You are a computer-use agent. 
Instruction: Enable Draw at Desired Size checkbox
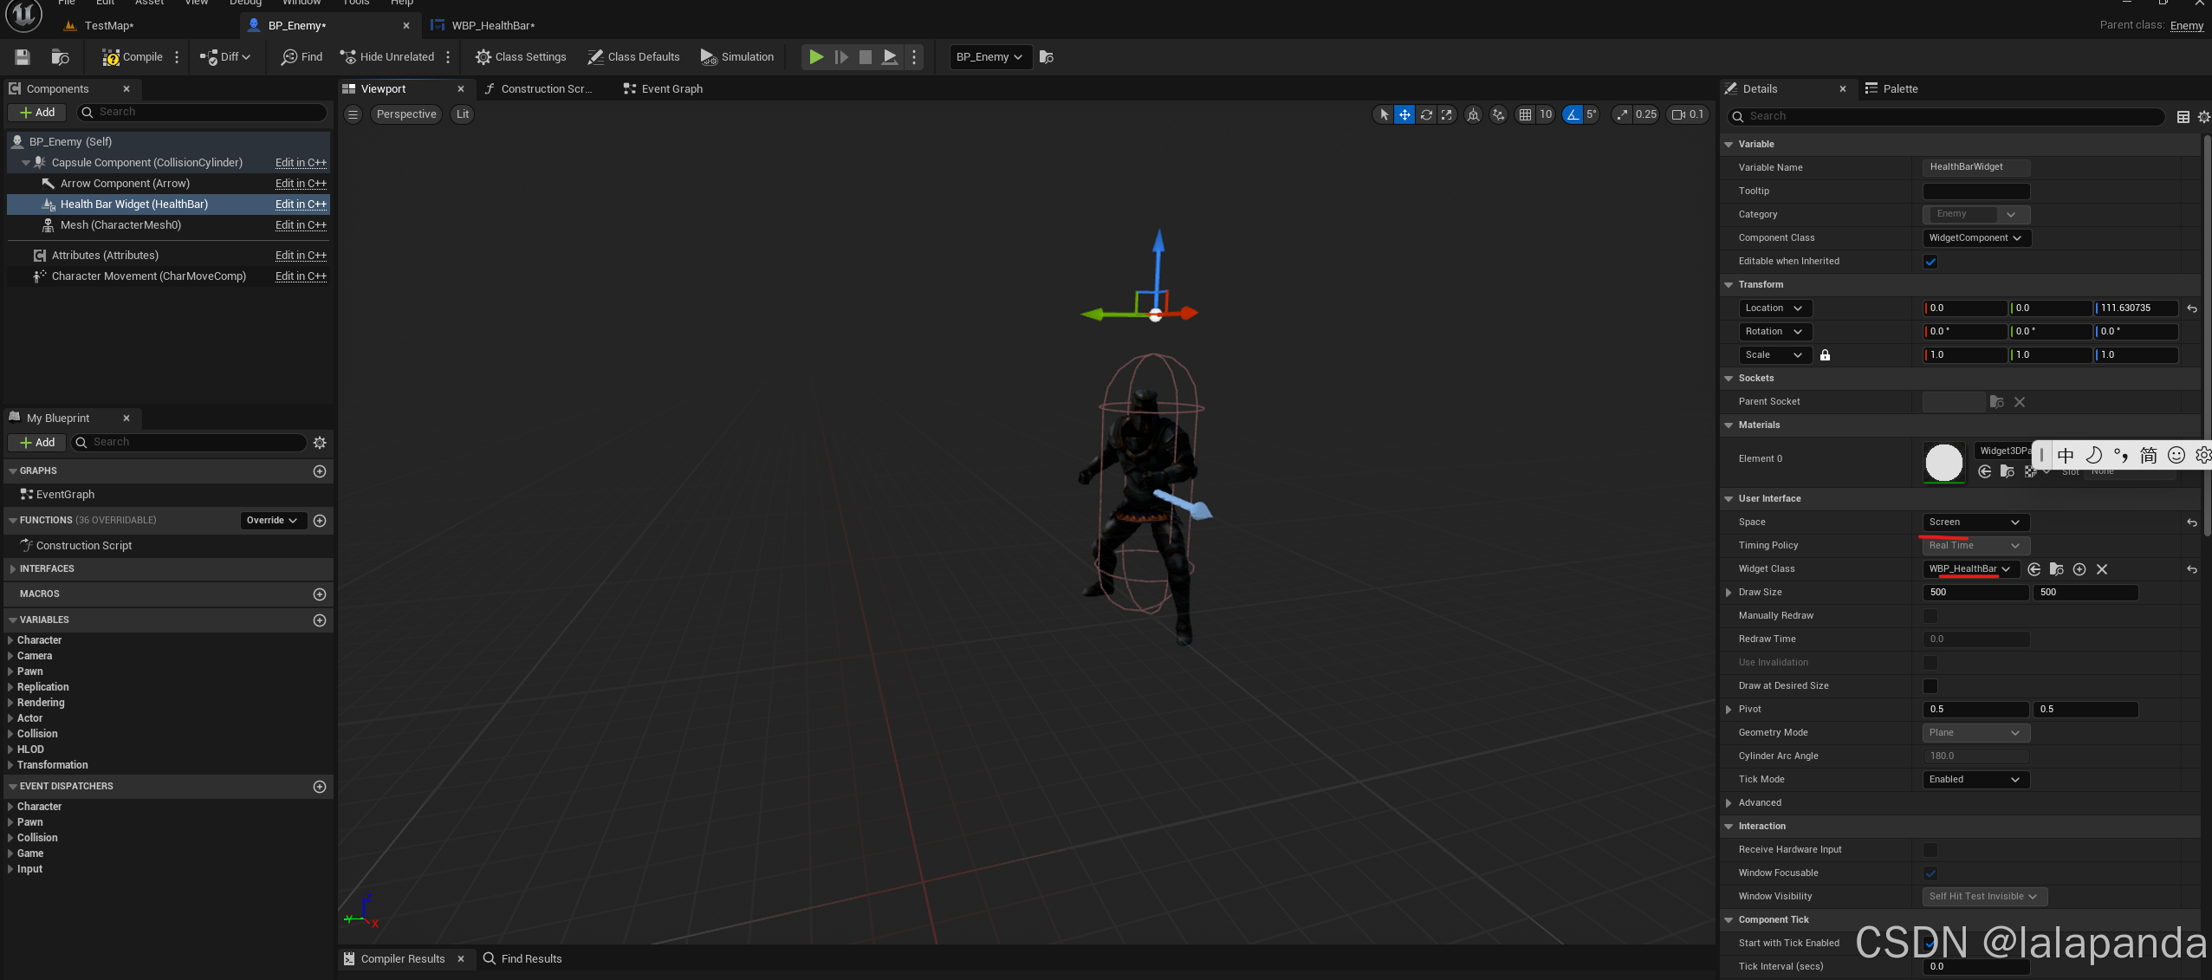(1930, 686)
